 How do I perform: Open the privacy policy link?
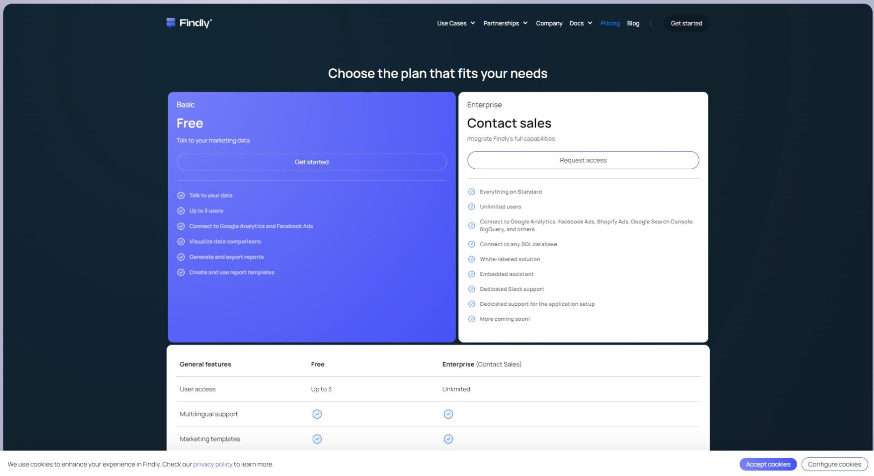point(213,464)
